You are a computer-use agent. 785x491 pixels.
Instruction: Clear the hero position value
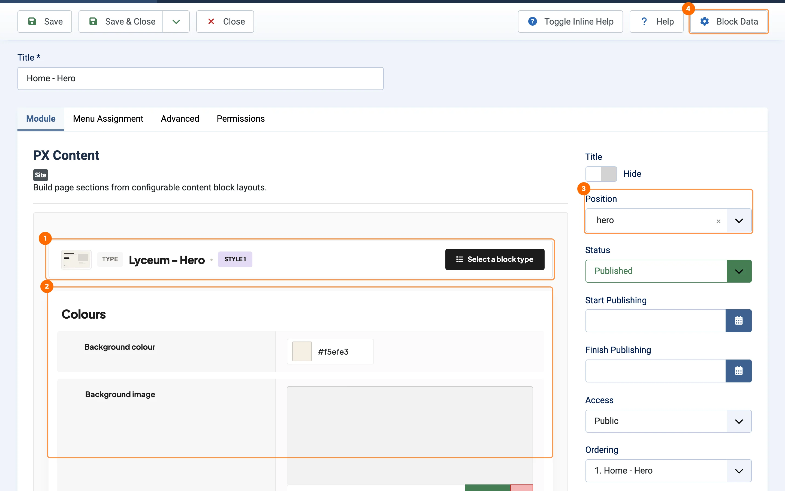[x=718, y=221]
